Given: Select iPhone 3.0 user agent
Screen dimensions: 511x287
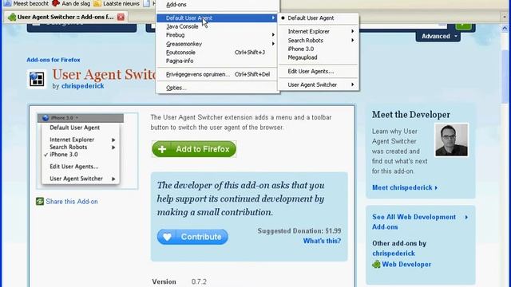Looking at the screenshot, I should coord(319,49).
